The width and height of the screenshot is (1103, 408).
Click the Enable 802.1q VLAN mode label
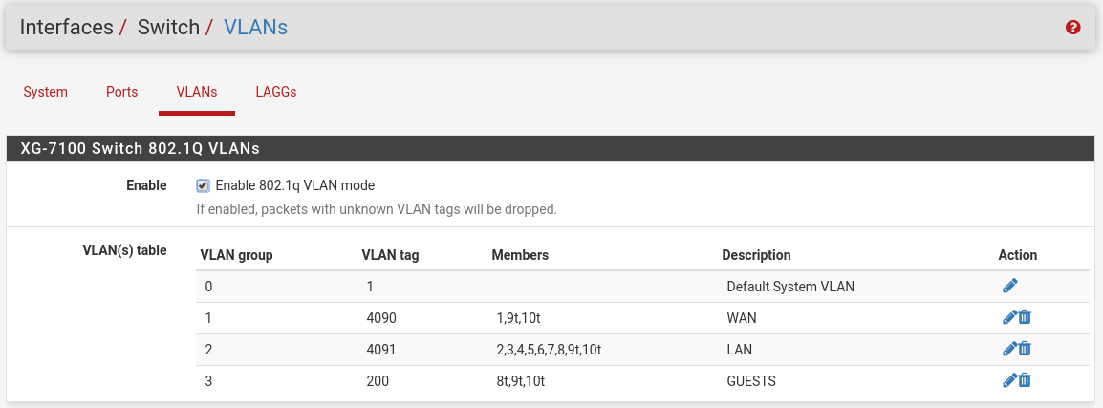point(294,185)
